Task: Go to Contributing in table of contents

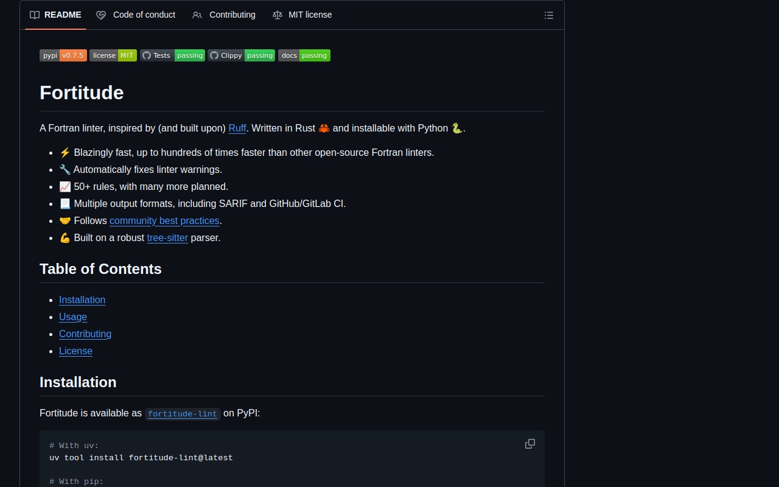Action: (85, 334)
